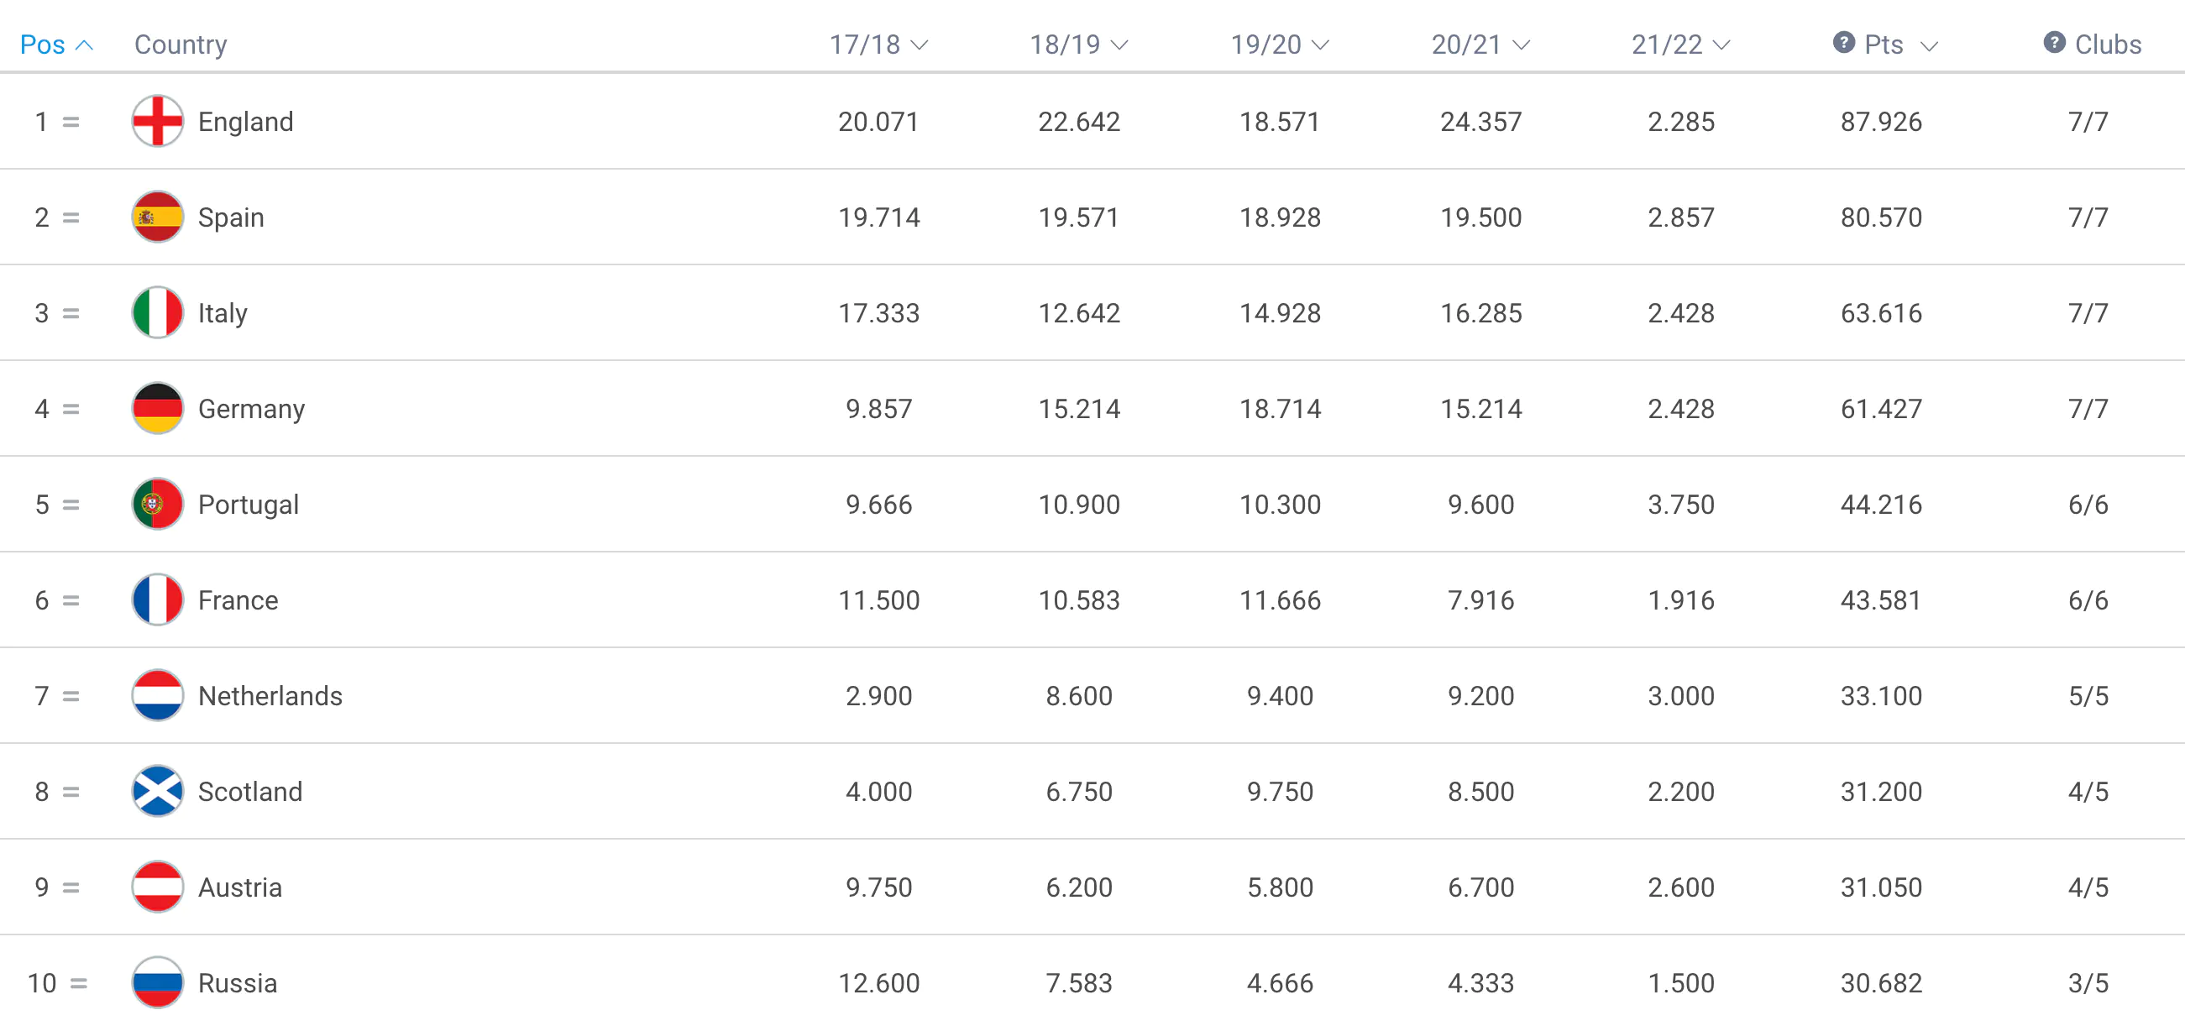Screen dimensions: 2185x1026
Task: Click the help icon beside Clubs
Action: (x=2053, y=42)
